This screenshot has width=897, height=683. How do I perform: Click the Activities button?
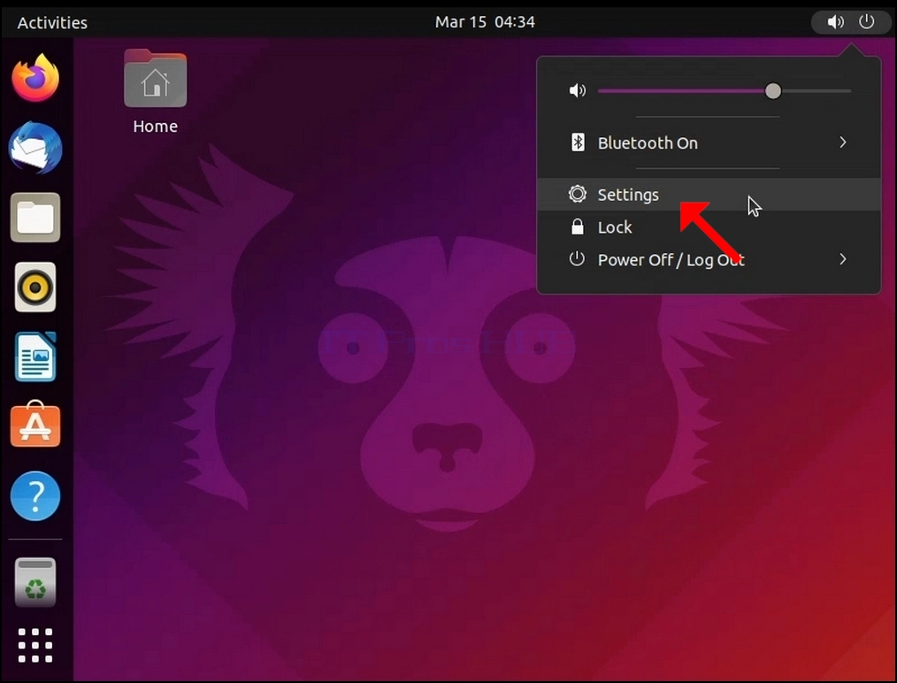click(x=52, y=22)
